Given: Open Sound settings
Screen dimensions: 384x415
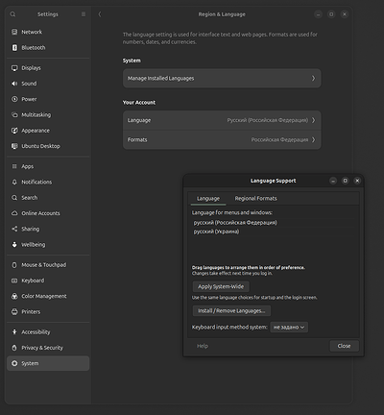Looking at the screenshot, I should 48,84.
